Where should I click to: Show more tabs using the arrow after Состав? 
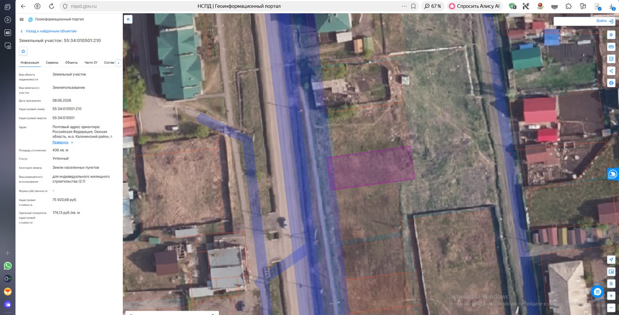[118, 63]
